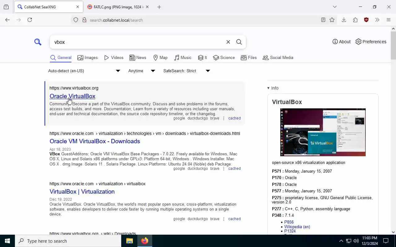396x247 pixels.
Task: Open options dots on Virtualization result
Action: click(x=224, y=219)
